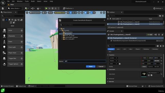
Task: Search classes in Place Actors panel
Action: (x=13, y=16)
